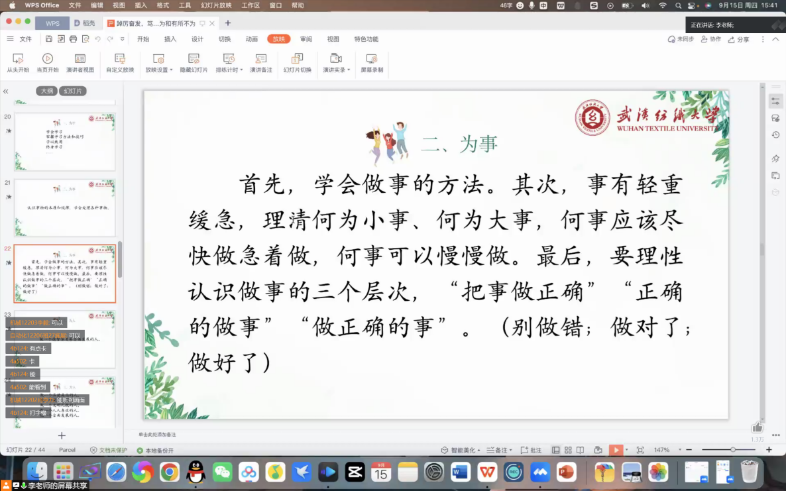The image size is (786, 491).
Task: Select slide 21 thumbnail in panel
Action: pyautogui.click(x=65, y=207)
